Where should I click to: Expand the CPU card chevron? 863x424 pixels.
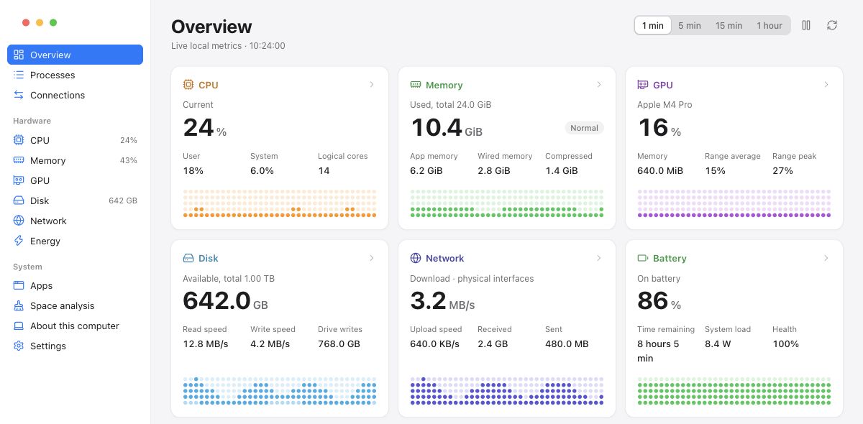point(372,85)
